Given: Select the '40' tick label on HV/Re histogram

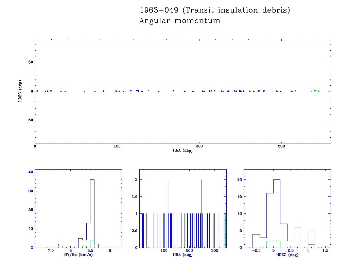Looking at the screenshot, I should coord(31,172).
